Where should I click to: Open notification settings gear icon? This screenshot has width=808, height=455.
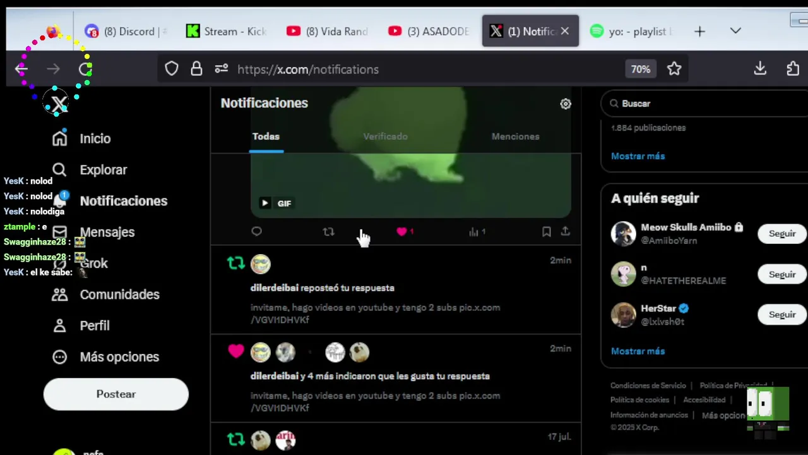(x=566, y=104)
